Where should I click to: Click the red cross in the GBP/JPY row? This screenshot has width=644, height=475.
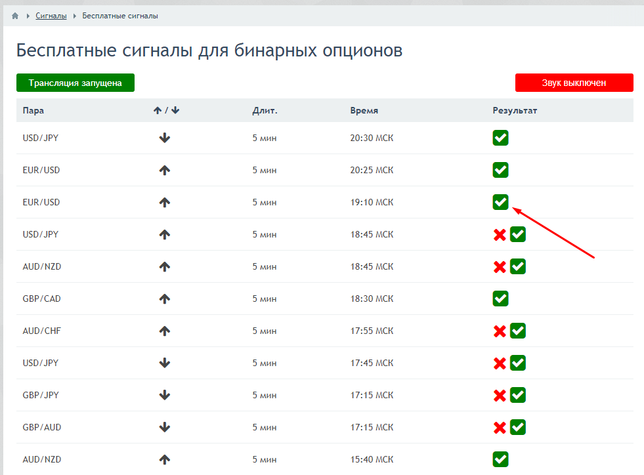[x=500, y=396]
